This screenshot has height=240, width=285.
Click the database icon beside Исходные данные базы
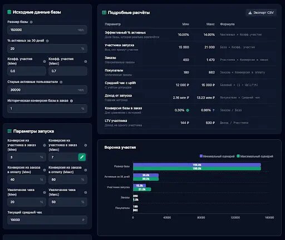9,12
